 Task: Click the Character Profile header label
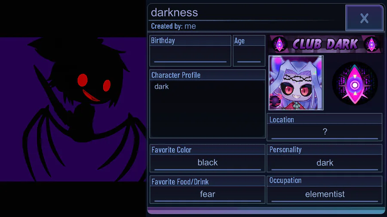click(x=176, y=75)
